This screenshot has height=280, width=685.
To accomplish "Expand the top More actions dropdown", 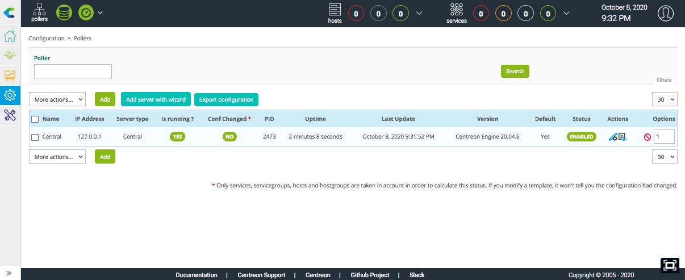I will (57, 99).
